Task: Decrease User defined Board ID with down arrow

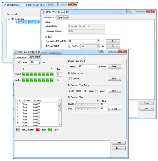Action: [98, 42]
